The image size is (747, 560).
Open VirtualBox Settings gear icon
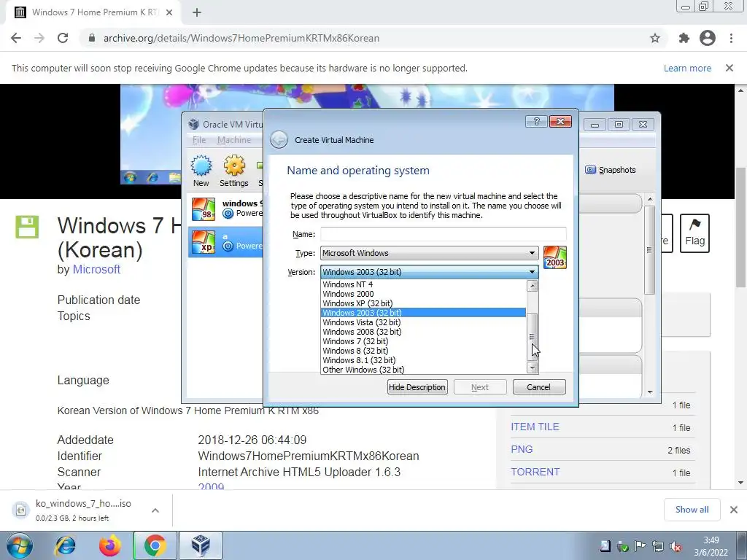click(x=234, y=166)
